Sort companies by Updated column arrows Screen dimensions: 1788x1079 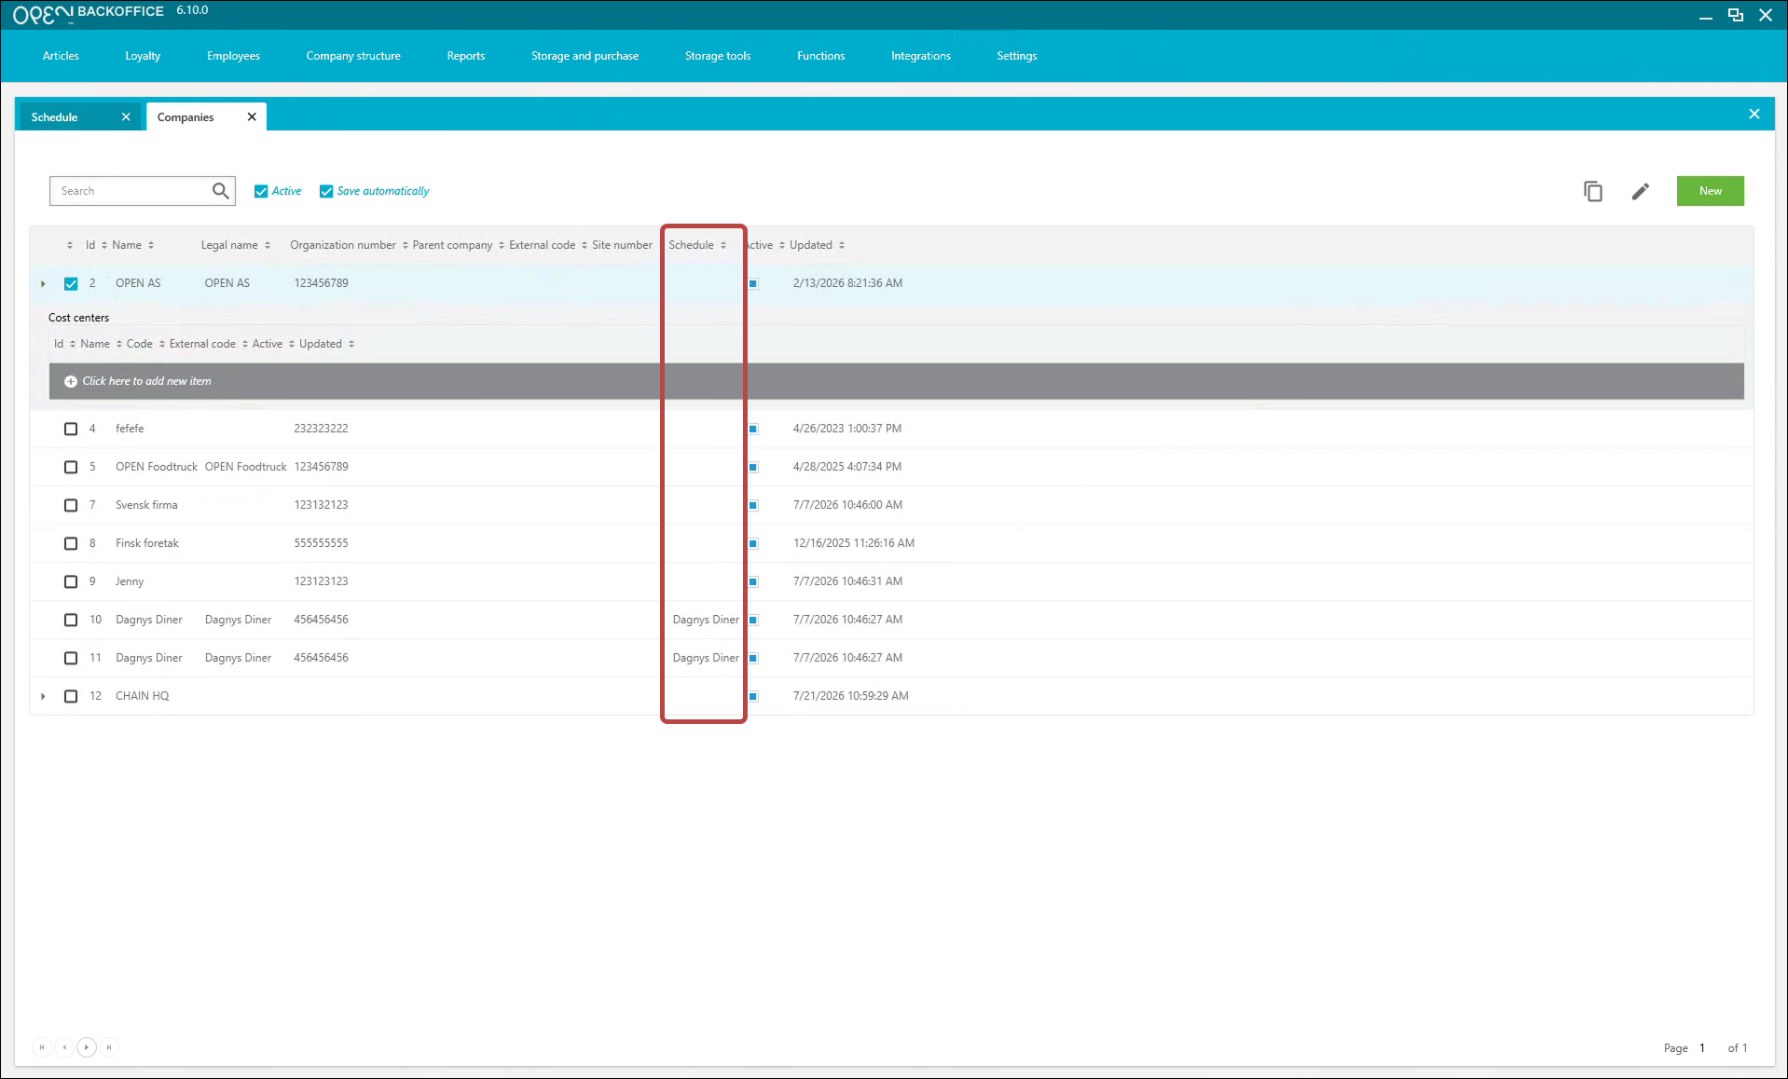[x=842, y=245]
